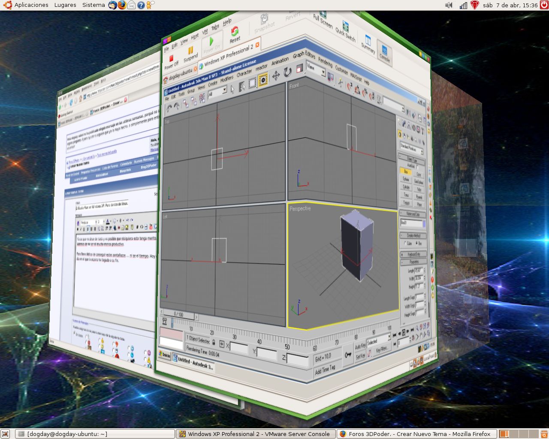The height and width of the screenshot is (439, 549).
Task: Click the Select by Name icon in 3ds Max
Action: point(242,86)
